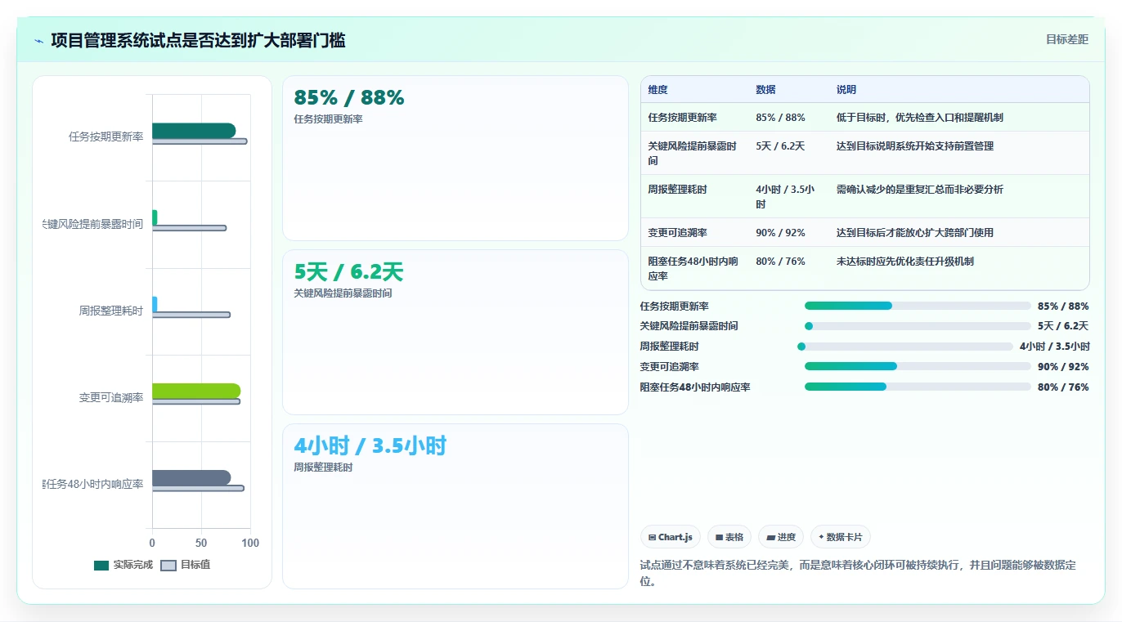Click the x-axis tick label 100

[250, 543]
